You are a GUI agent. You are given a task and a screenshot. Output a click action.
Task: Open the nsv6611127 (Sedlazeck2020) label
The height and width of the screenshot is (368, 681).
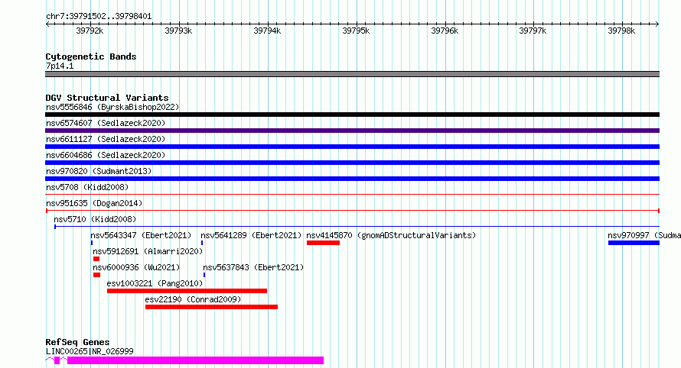106,139
